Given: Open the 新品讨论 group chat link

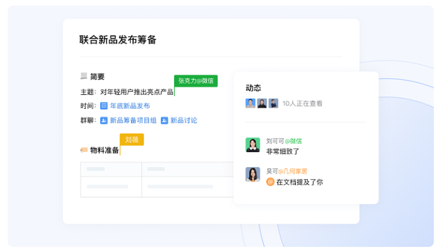Looking at the screenshot, I should (x=183, y=121).
